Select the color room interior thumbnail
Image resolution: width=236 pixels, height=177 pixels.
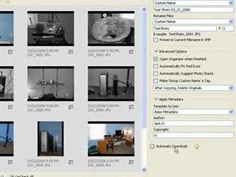point(111,139)
